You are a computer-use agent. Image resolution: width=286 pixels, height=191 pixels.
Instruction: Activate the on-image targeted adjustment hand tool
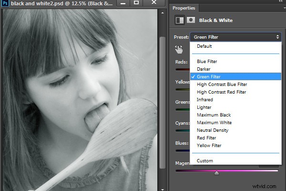tap(179, 49)
